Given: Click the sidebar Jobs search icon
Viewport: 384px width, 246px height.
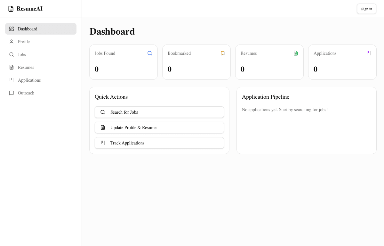Looking at the screenshot, I should pos(12,54).
